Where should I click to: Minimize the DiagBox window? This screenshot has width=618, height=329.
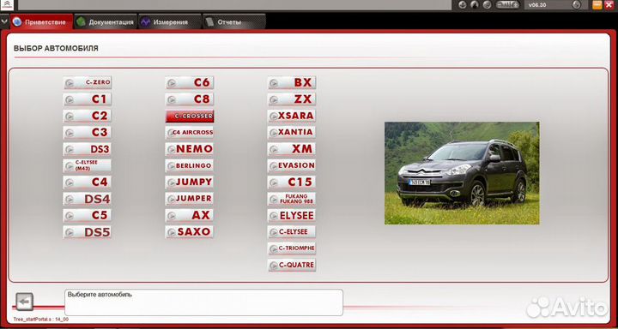(597, 5)
